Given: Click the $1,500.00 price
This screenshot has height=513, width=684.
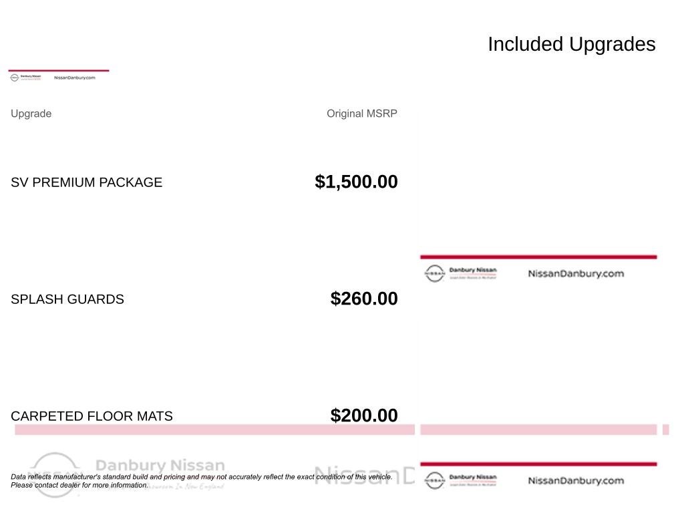Looking at the screenshot, I should point(356,182).
